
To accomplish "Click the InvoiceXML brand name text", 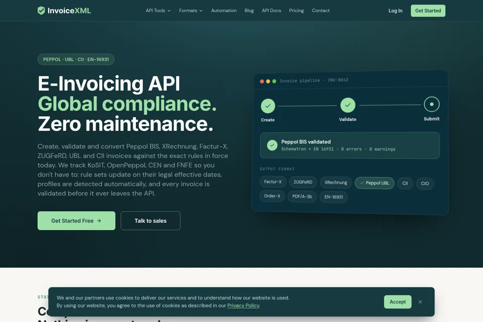I will (x=69, y=11).
